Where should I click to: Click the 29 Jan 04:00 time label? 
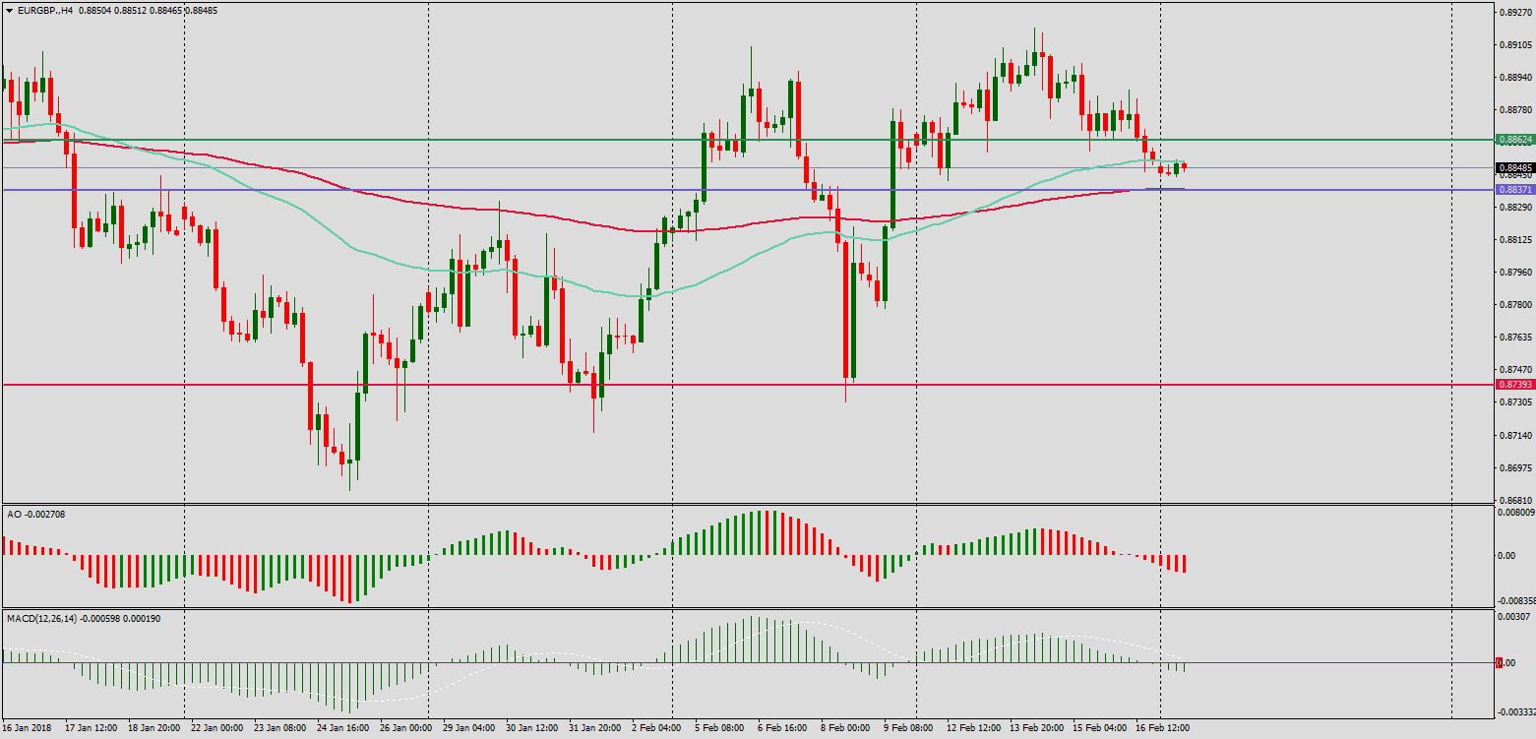click(x=467, y=728)
